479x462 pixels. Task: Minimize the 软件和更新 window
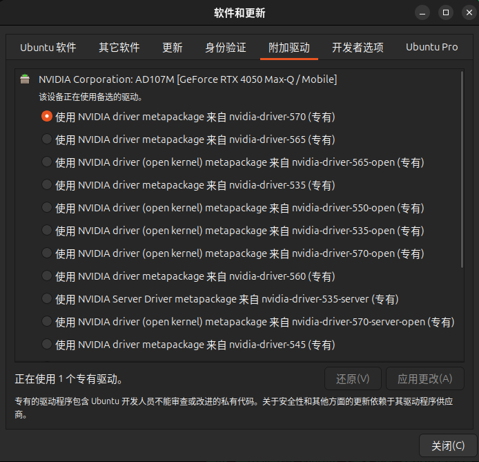pos(422,13)
